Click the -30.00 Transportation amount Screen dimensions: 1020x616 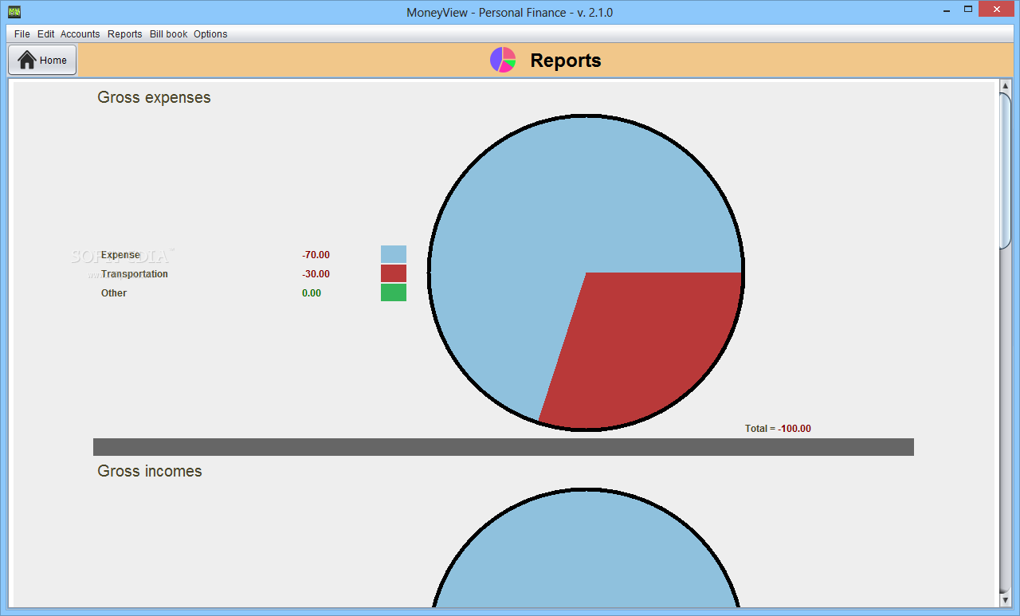[x=316, y=274]
